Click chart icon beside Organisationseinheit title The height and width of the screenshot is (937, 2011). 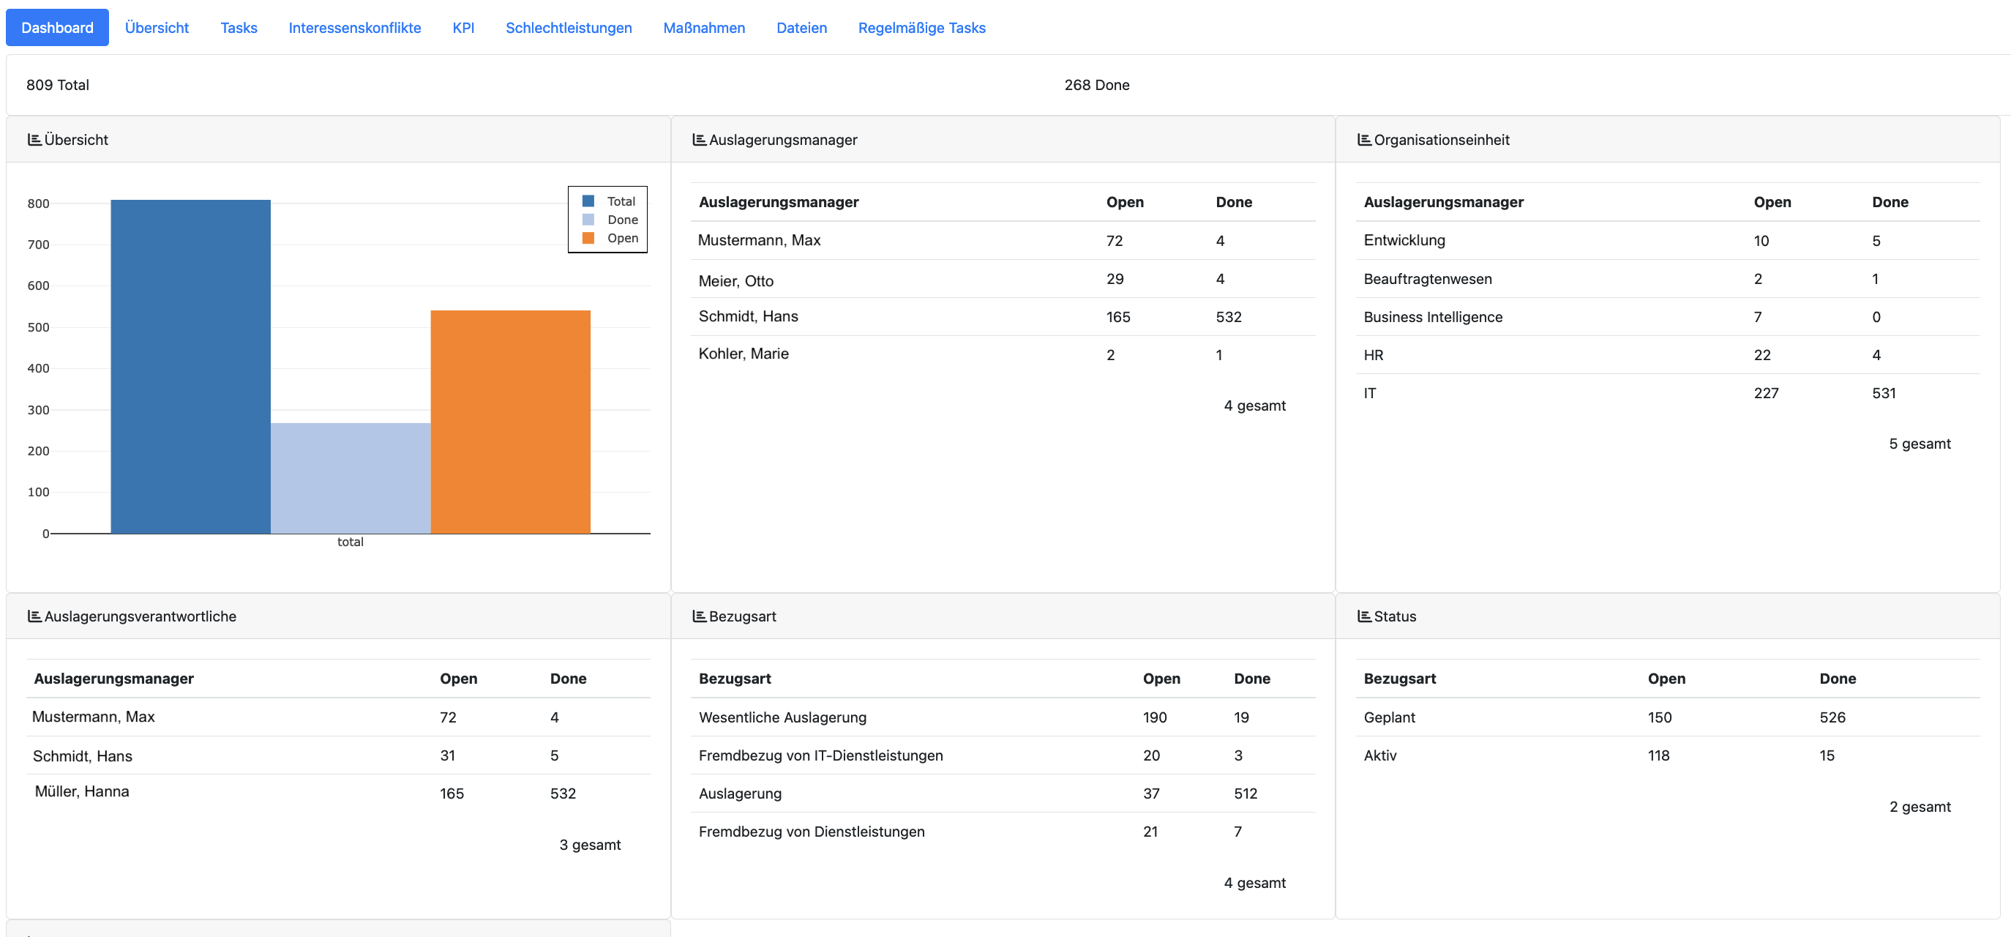point(1364,140)
